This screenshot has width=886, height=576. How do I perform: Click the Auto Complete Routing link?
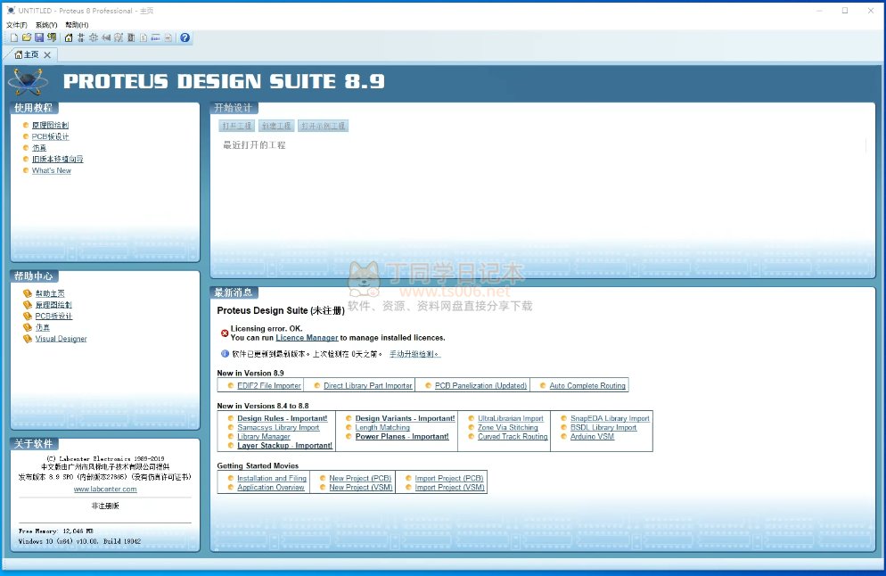(587, 385)
